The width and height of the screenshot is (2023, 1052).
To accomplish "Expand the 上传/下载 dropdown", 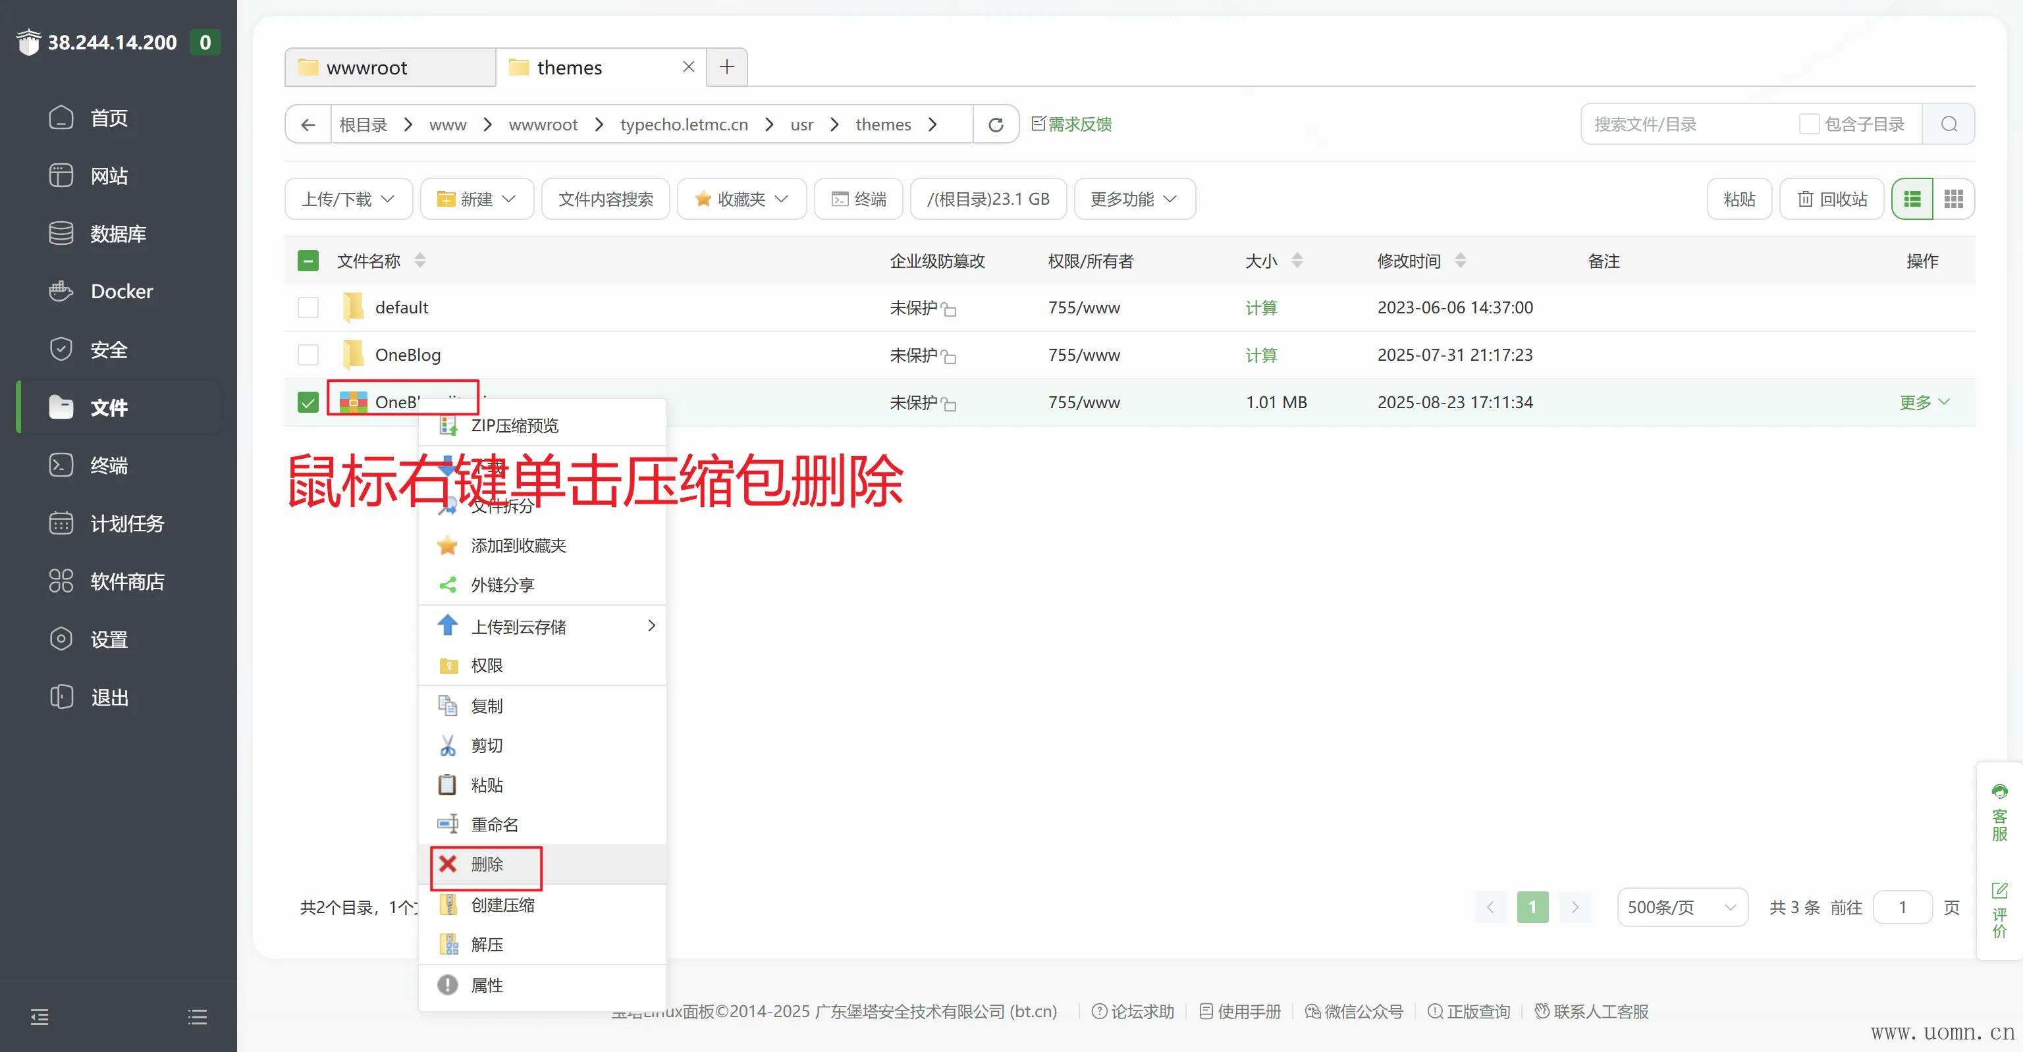I will coord(348,199).
